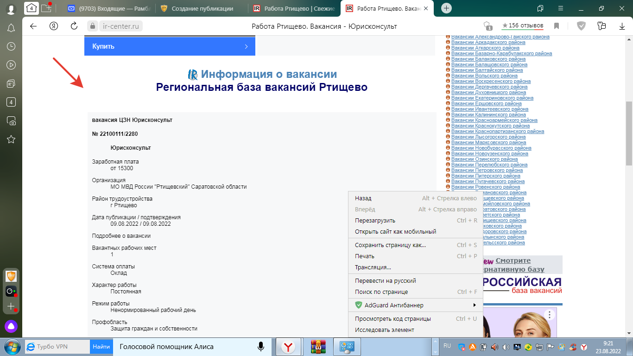Expand the Купить button chevron

pos(246,46)
